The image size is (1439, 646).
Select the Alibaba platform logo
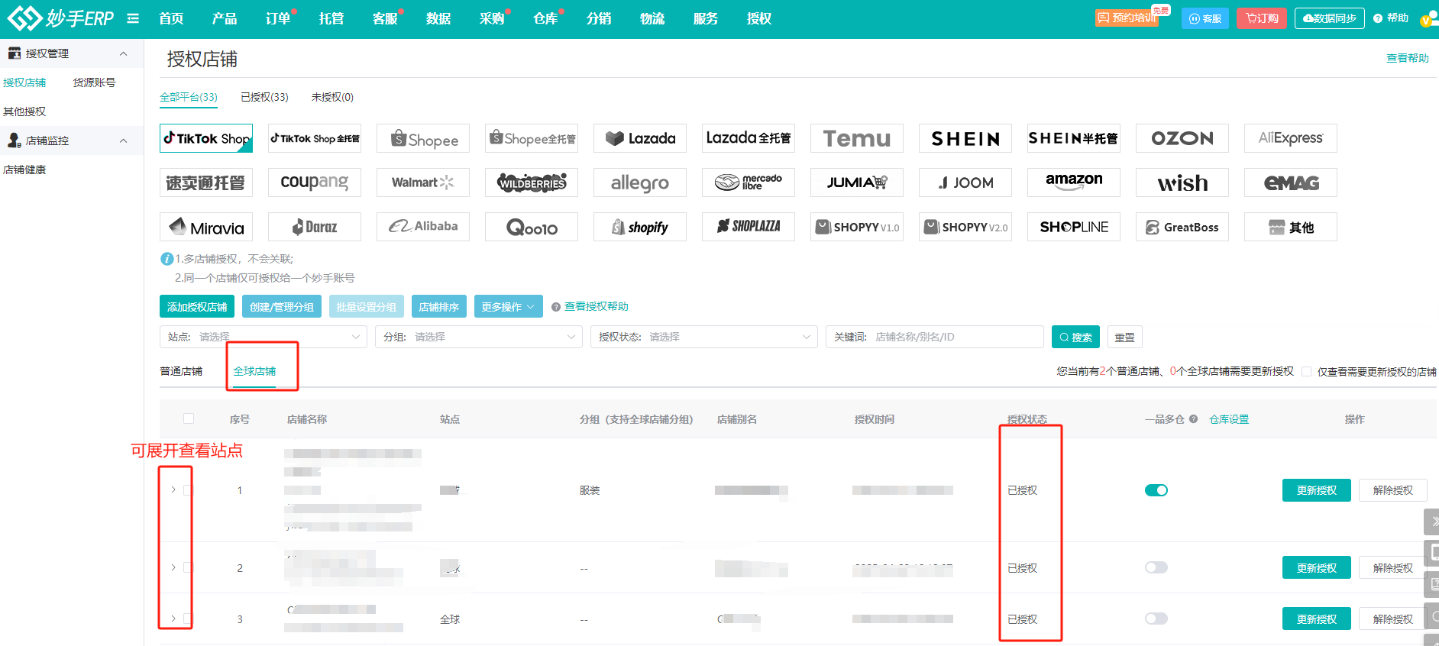click(423, 227)
